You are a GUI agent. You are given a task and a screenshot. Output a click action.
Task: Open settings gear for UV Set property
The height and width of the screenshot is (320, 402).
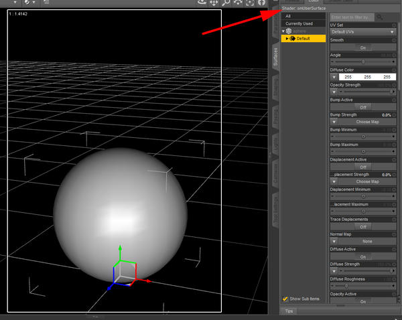tap(394, 25)
